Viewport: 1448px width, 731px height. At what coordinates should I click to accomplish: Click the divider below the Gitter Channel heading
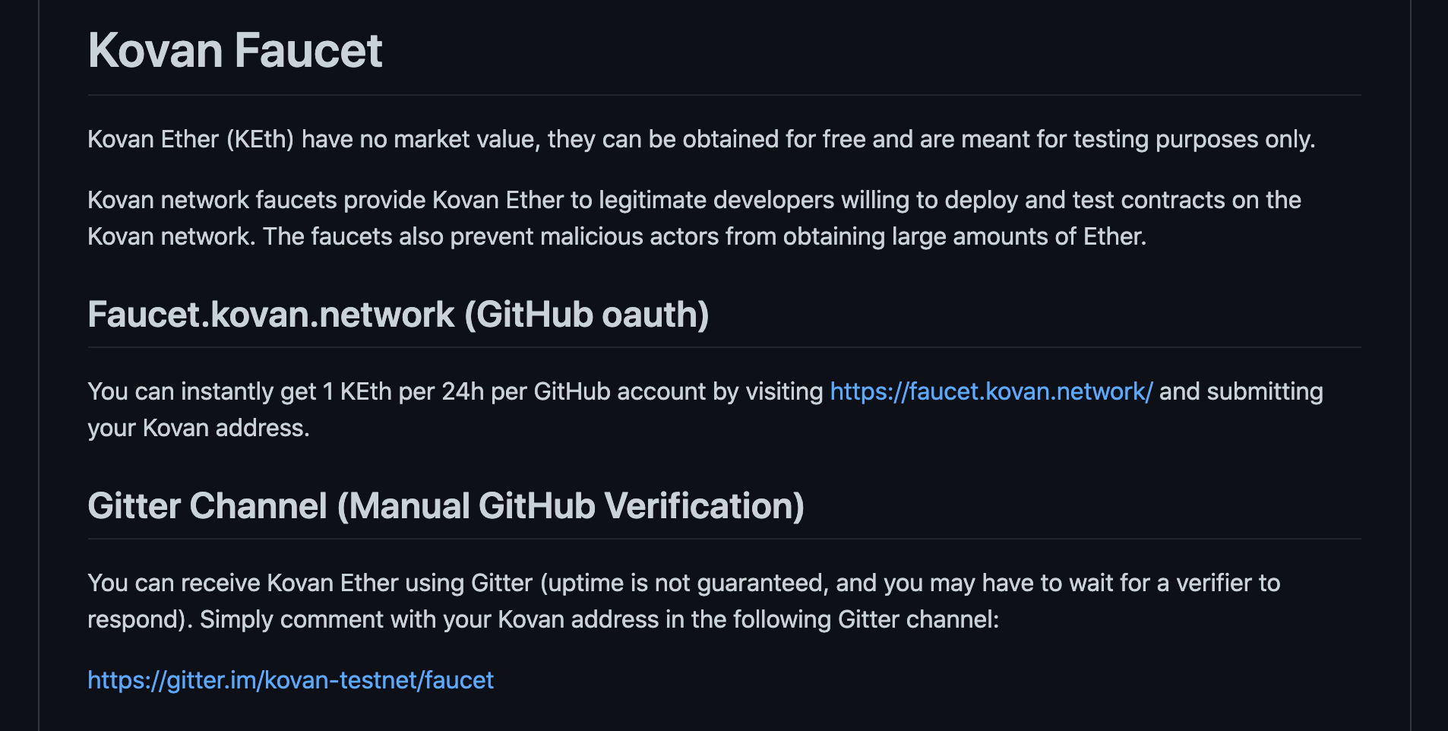724,539
